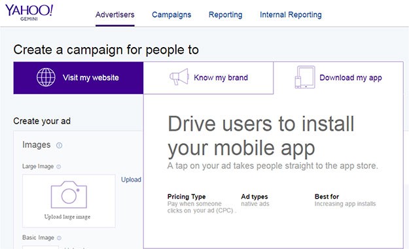Click the camera icon in upload box
Screen dimensions: 409x249
pos(69,194)
